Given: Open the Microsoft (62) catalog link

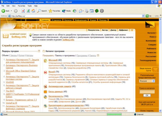Looking at the screenshot, I should (x=53, y=60).
